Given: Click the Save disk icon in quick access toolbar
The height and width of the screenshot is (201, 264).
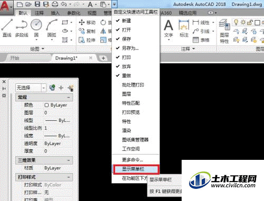Looking at the screenshot, I should pos(37,4).
